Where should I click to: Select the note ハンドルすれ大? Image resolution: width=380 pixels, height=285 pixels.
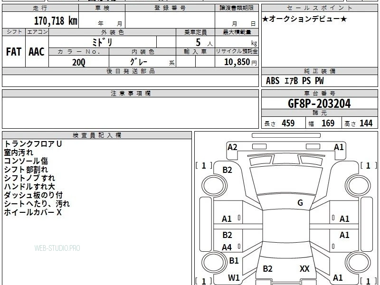(x=29, y=186)
